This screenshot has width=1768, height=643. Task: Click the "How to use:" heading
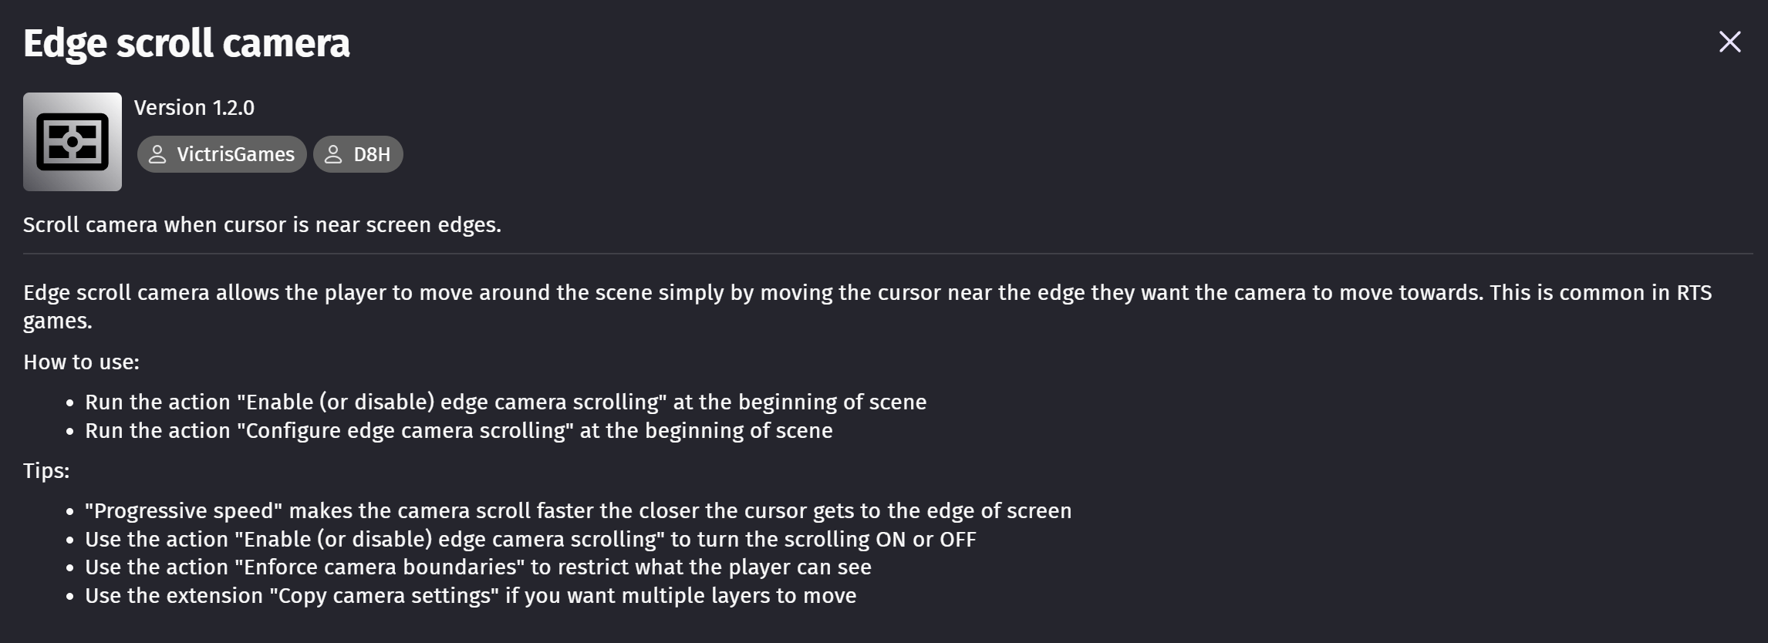pyautogui.click(x=81, y=362)
